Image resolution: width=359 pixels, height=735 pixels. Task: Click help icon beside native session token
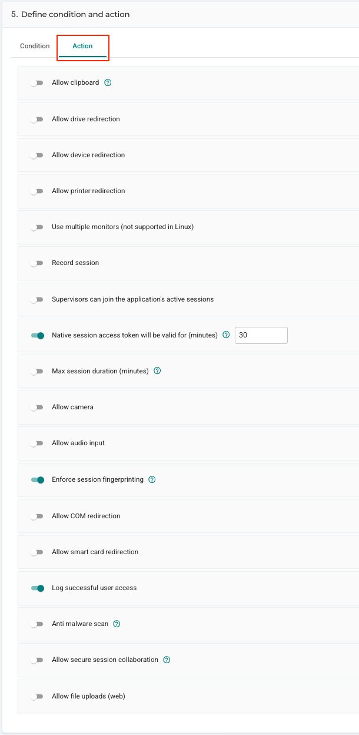(226, 335)
